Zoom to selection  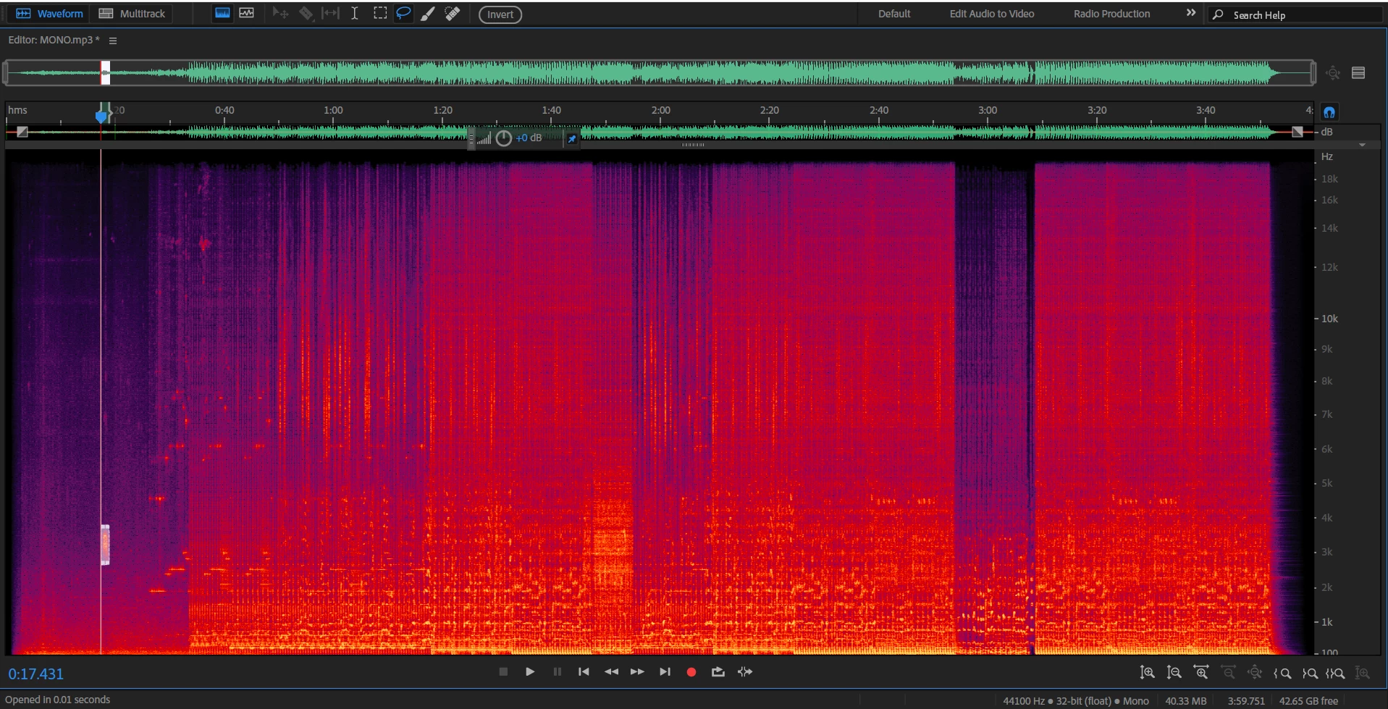pos(1335,674)
